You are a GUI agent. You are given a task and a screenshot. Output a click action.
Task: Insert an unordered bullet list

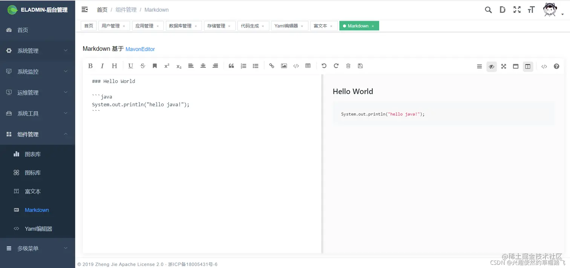pyautogui.click(x=256, y=66)
